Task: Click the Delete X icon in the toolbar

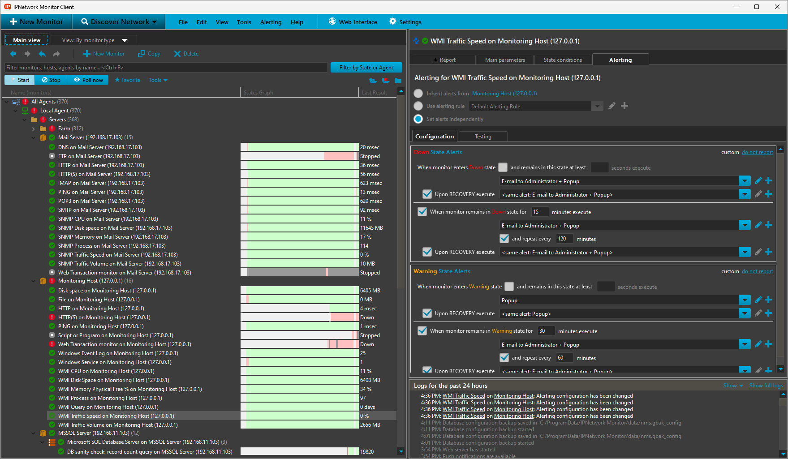Action: click(x=177, y=54)
